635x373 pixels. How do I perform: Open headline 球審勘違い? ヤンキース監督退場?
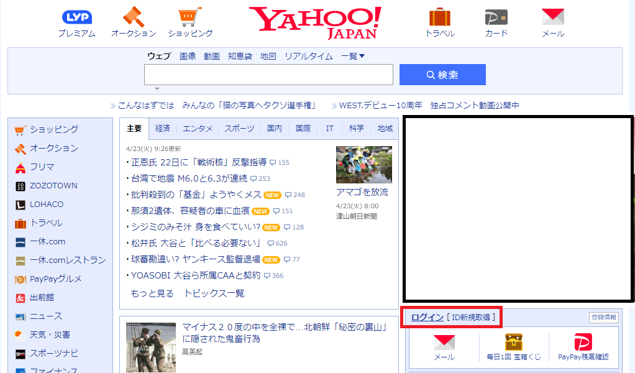pyautogui.click(x=196, y=260)
